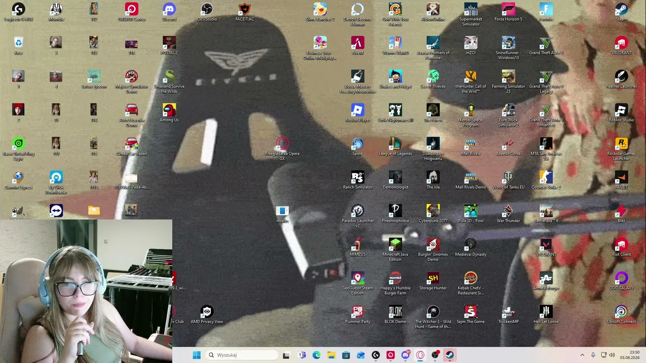Screen dimensions: 646x363
Task: Click the Hell Let Loose shortcut
Action: click(x=546, y=315)
